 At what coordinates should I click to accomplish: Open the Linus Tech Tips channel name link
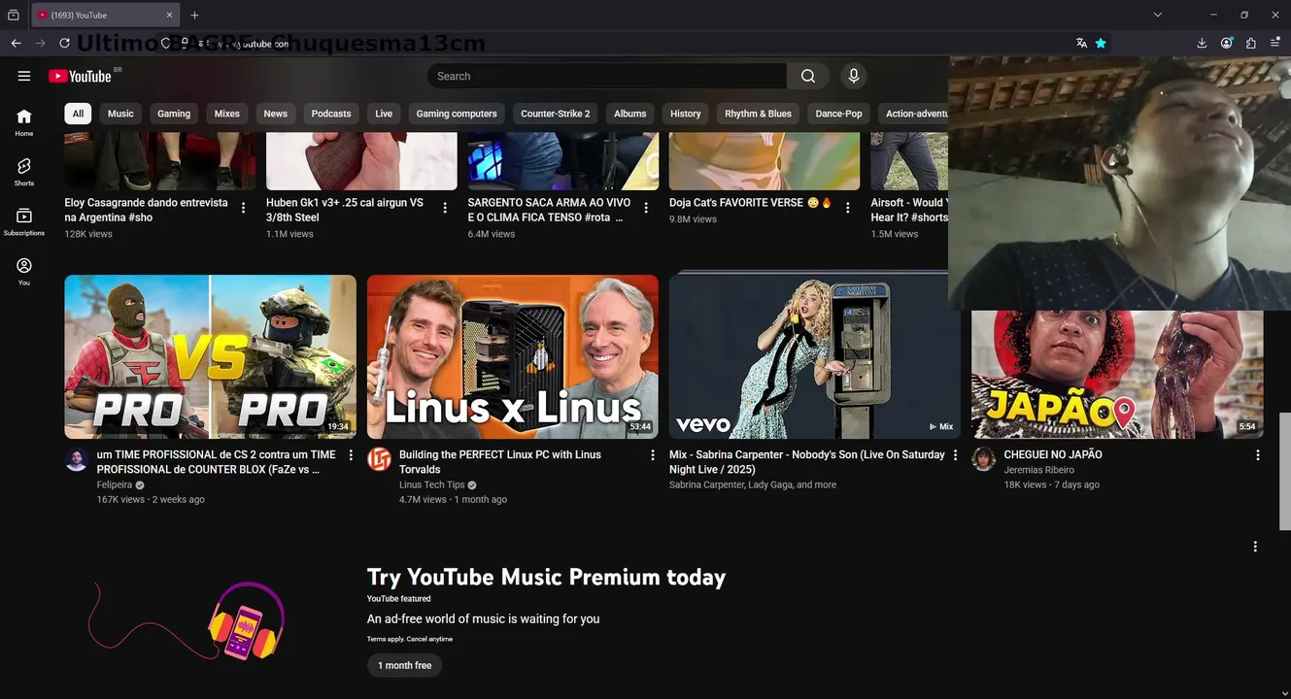(x=432, y=484)
